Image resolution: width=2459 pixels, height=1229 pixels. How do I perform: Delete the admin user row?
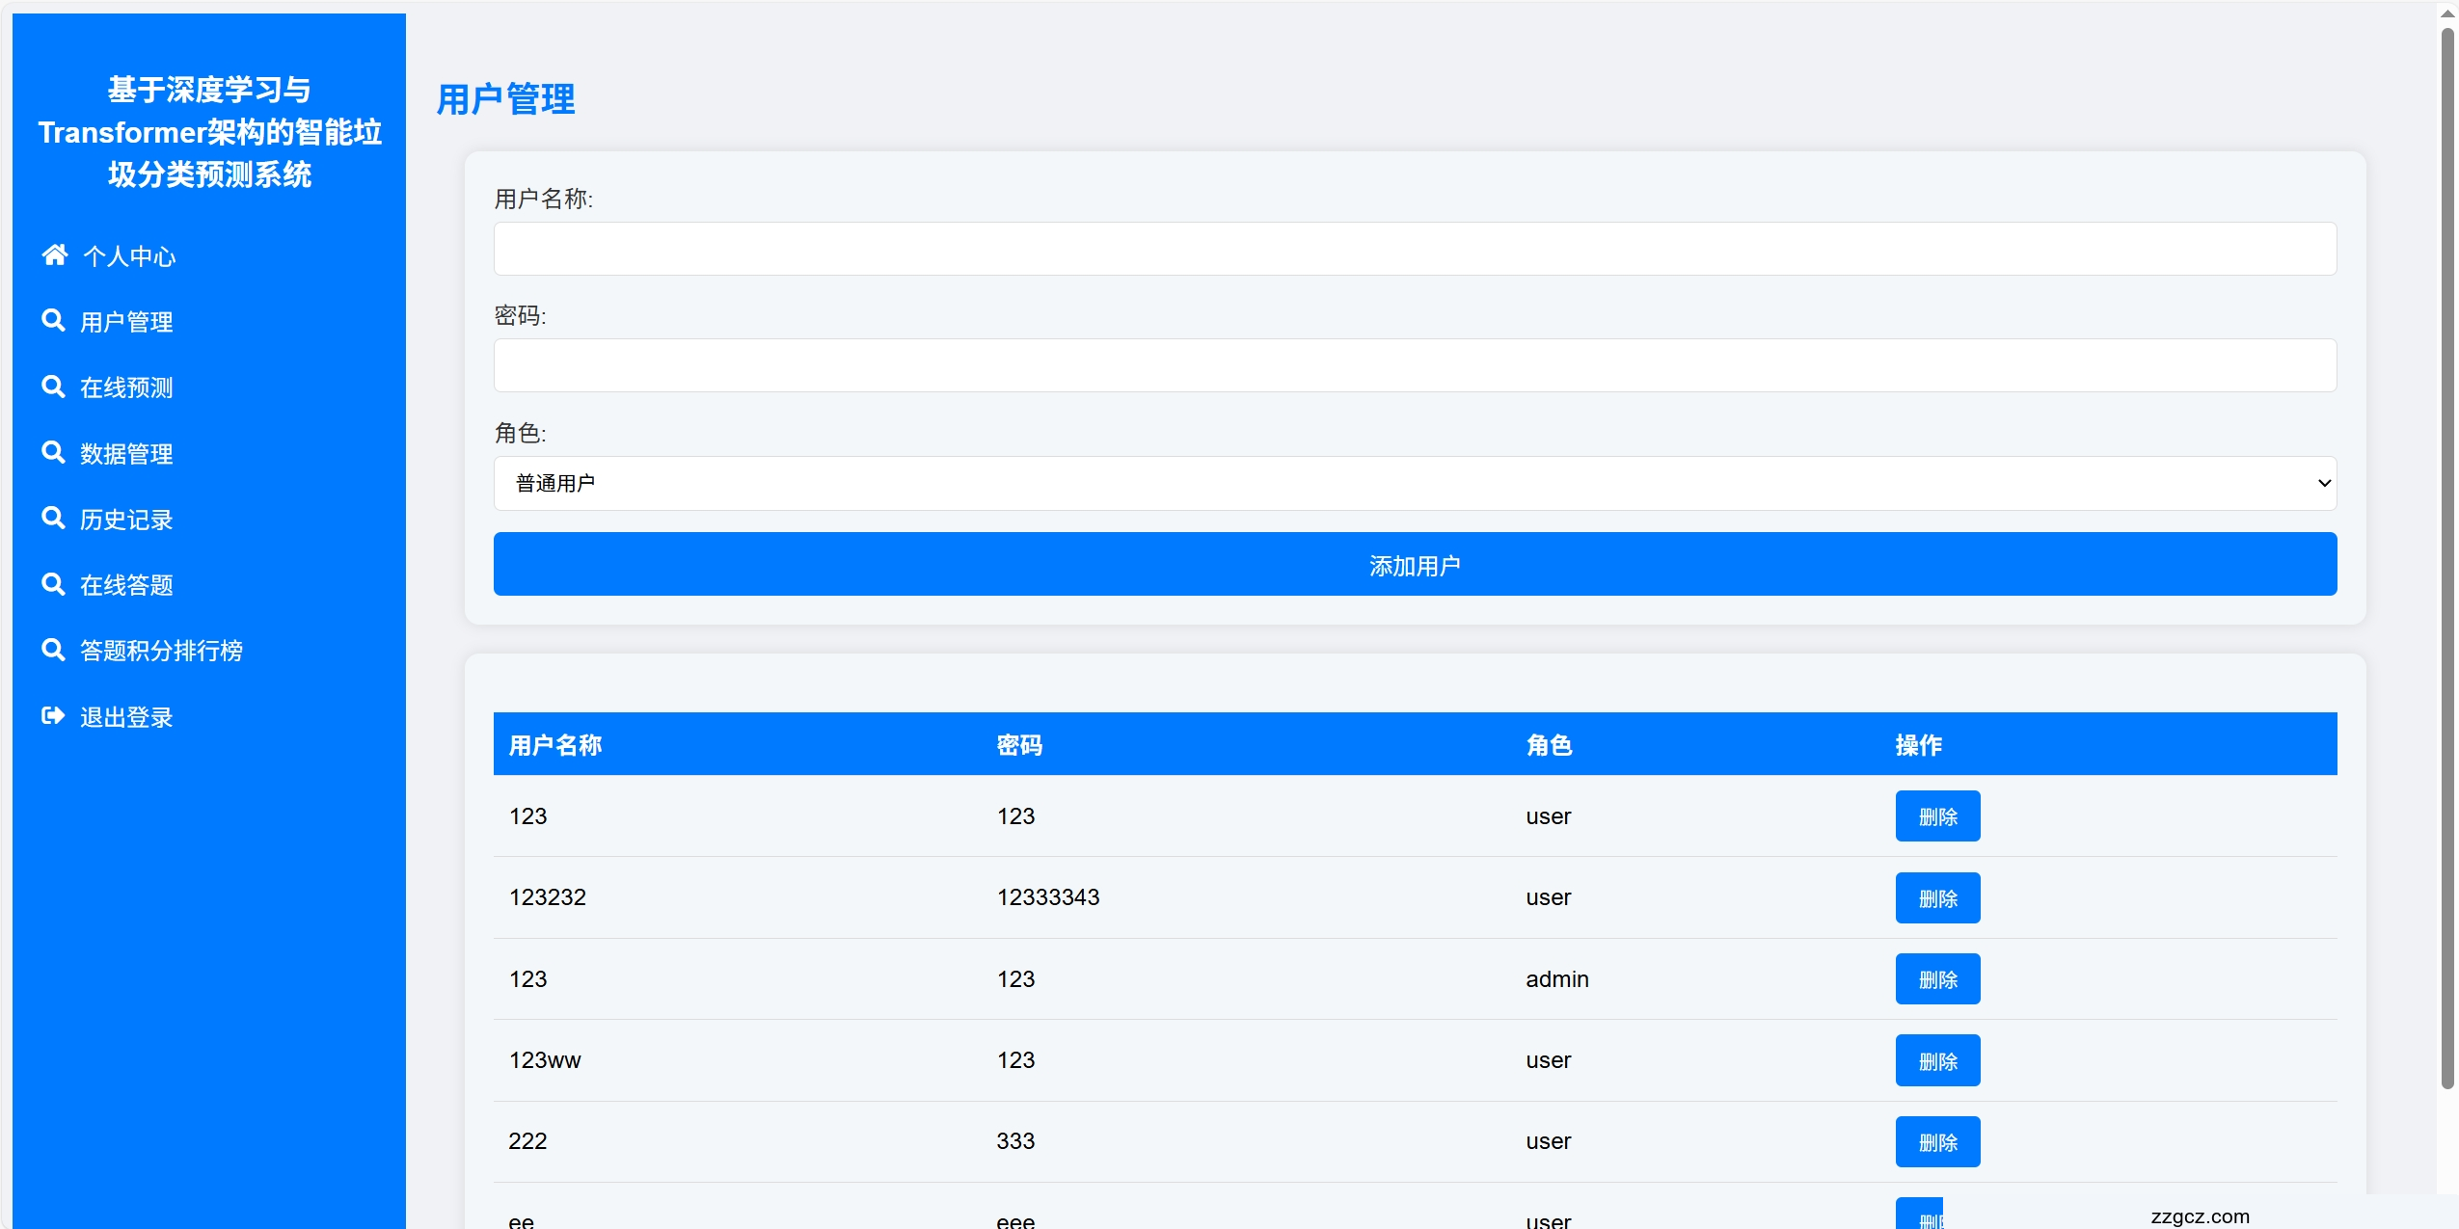(x=1936, y=979)
